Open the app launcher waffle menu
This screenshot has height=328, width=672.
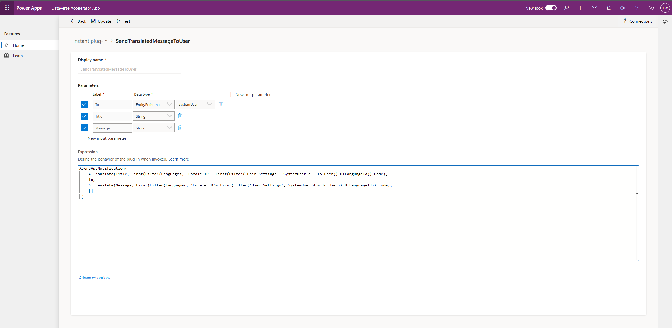pos(7,8)
